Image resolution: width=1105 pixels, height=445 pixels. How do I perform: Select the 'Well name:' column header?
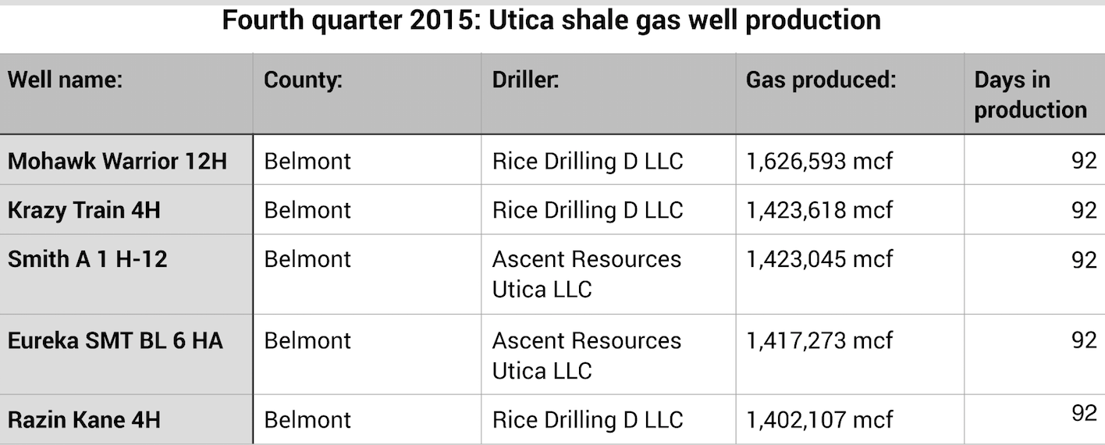[x=66, y=80]
